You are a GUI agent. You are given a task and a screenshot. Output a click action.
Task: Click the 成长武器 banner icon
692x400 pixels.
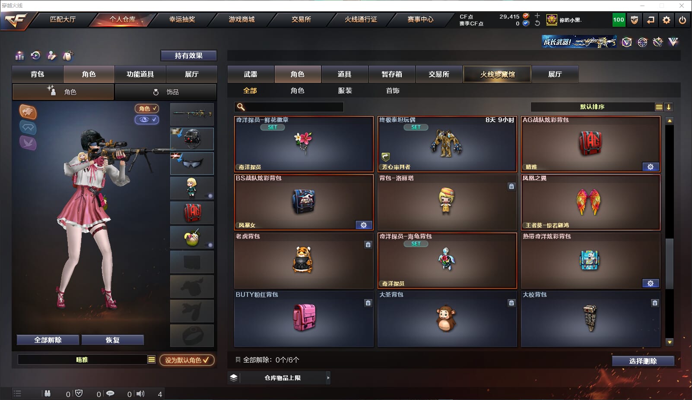click(x=579, y=42)
